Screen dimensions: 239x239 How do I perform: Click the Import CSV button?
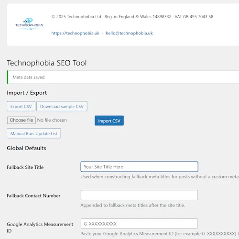109,121
